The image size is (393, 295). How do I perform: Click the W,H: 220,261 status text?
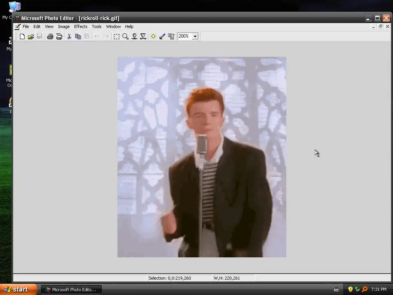(x=227, y=278)
